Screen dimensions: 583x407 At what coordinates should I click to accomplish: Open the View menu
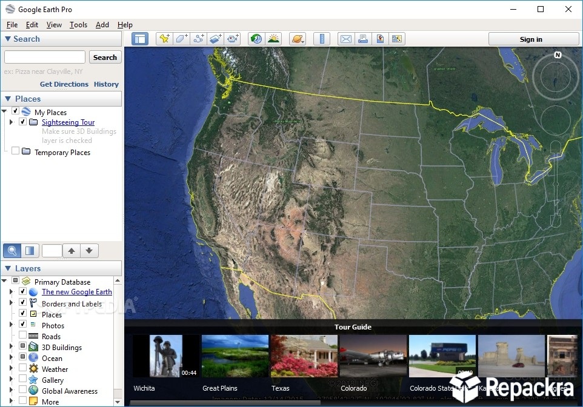pyautogui.click(x=54, y=25)
